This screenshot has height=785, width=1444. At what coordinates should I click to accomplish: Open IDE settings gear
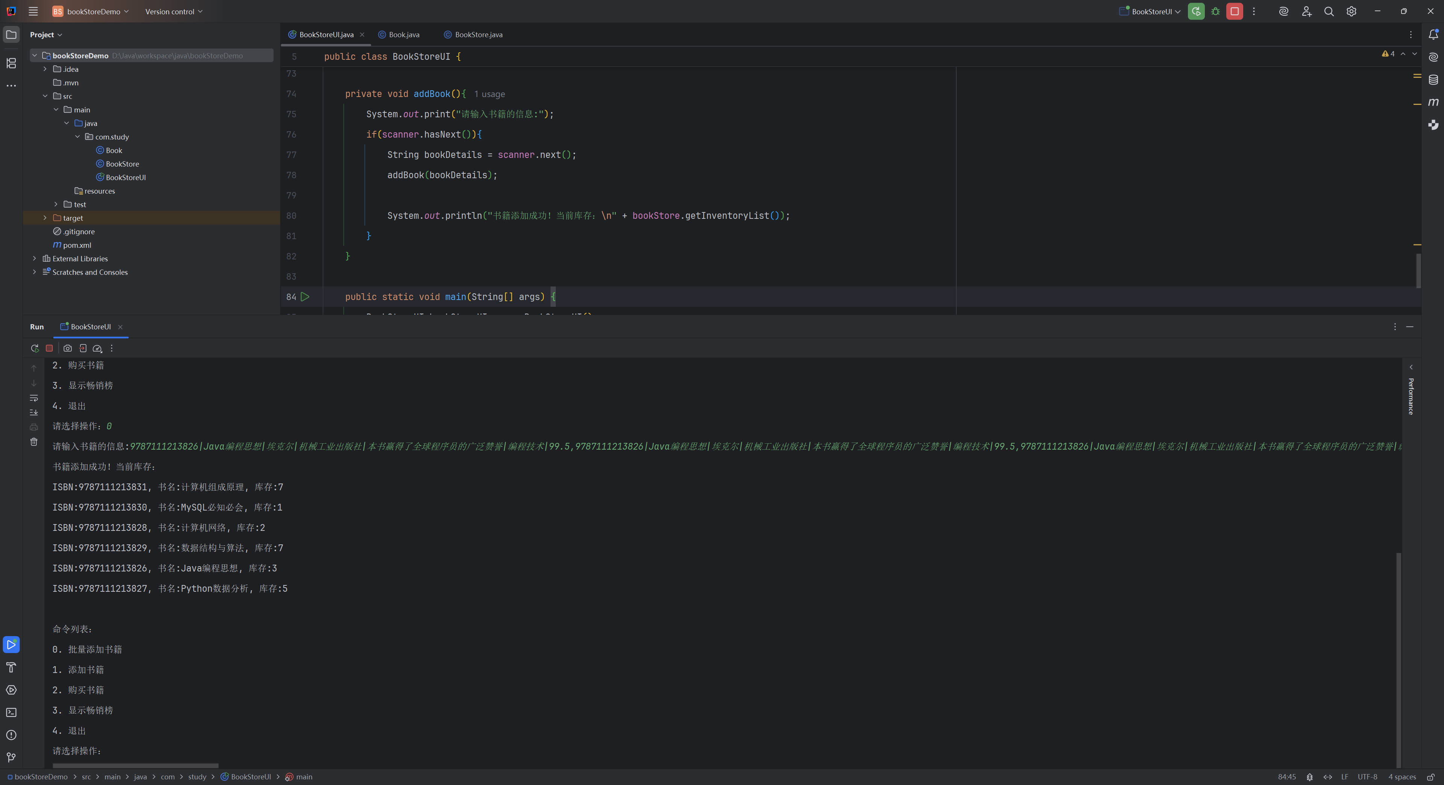tap(1351, 11)
